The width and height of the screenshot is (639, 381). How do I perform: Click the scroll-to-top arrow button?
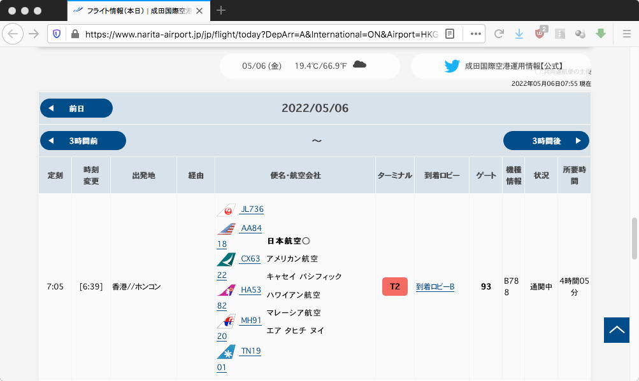tap(617, 330)
